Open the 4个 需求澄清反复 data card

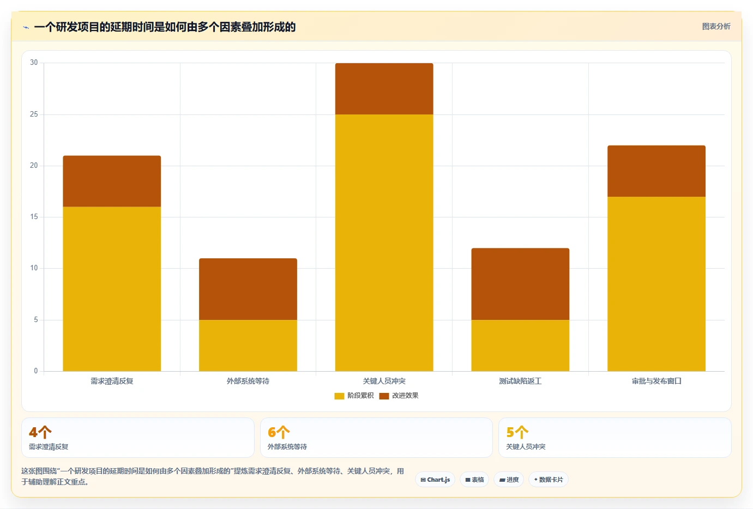[x=138, y=438]
